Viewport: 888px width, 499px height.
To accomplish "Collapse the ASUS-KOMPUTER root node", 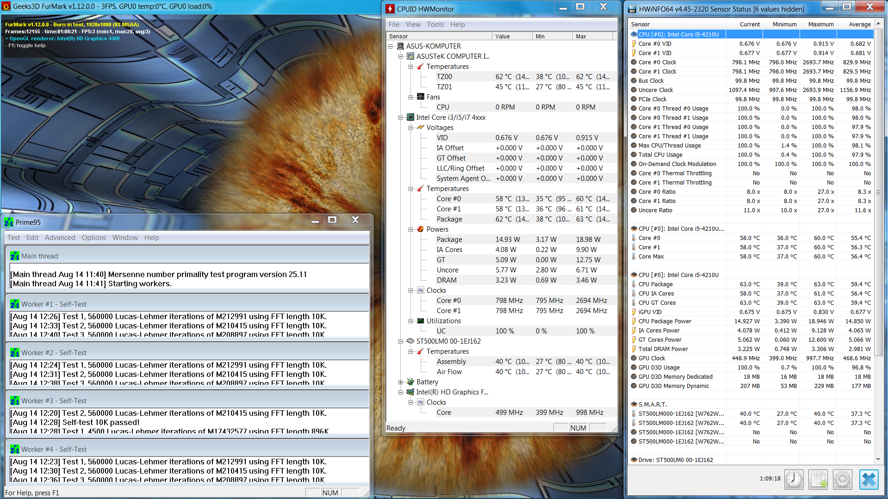I will point(391,46).
